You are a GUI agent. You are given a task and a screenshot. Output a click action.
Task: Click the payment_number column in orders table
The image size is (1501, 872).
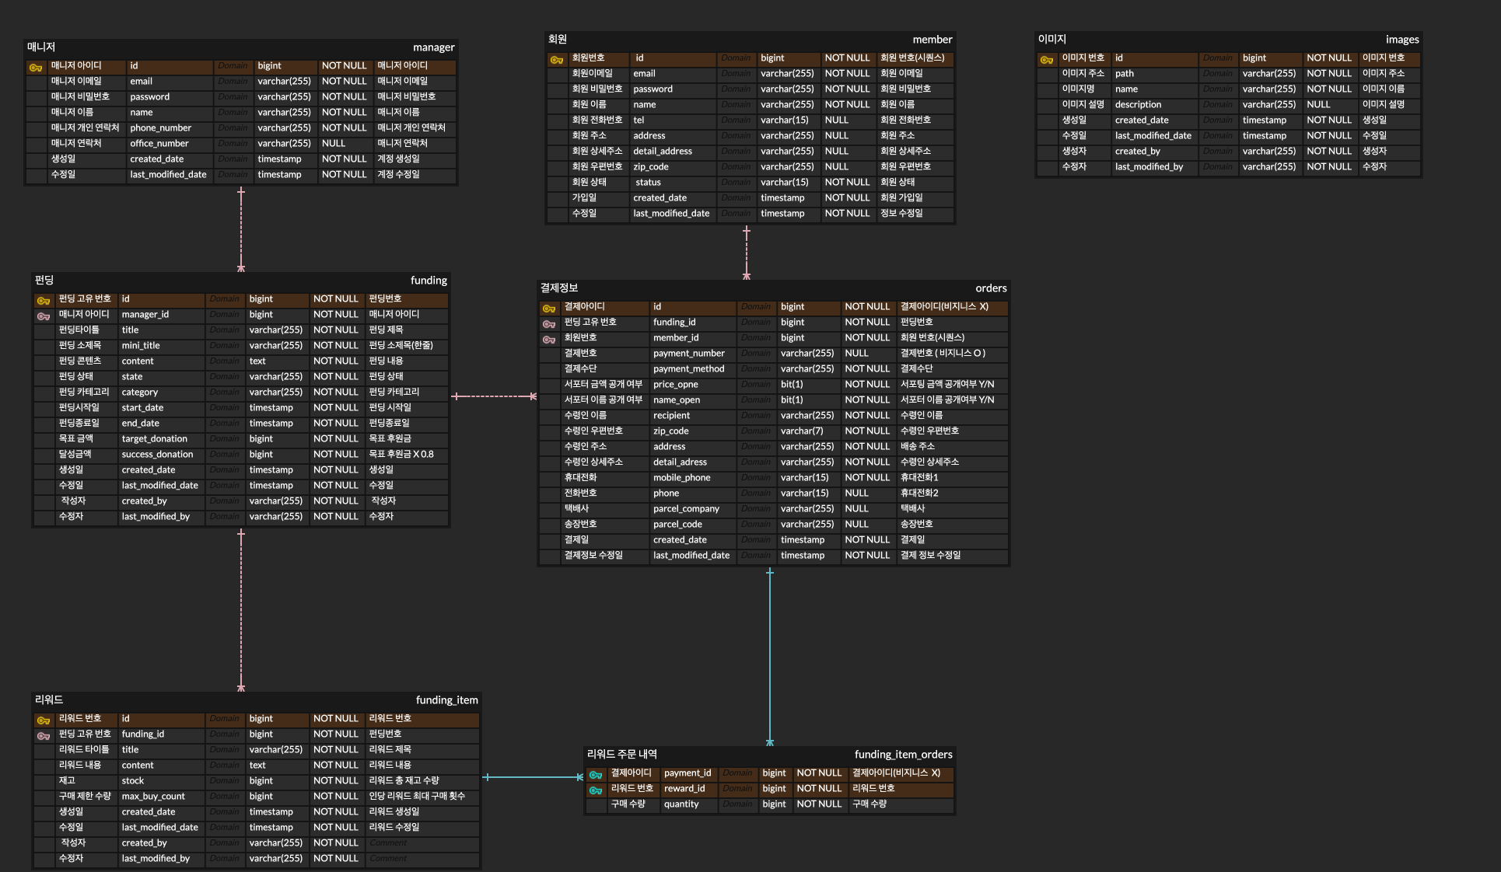(689, 354)
